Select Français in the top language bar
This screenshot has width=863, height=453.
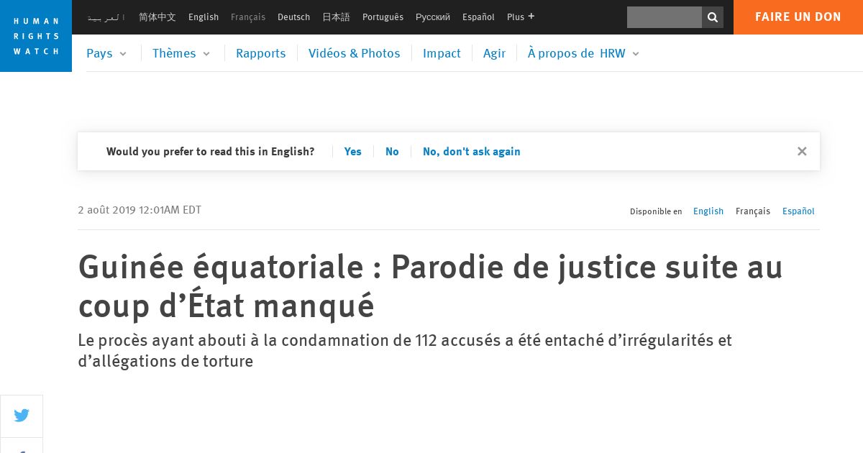click(x=248, y=17)
